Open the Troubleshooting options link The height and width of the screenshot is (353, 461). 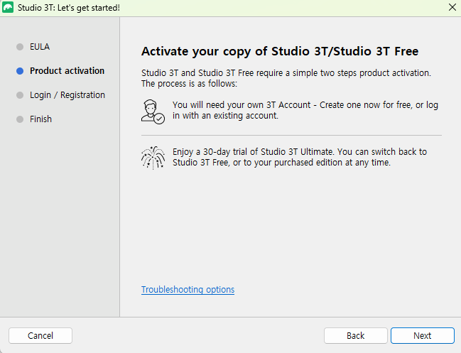(x=188, y=290)
